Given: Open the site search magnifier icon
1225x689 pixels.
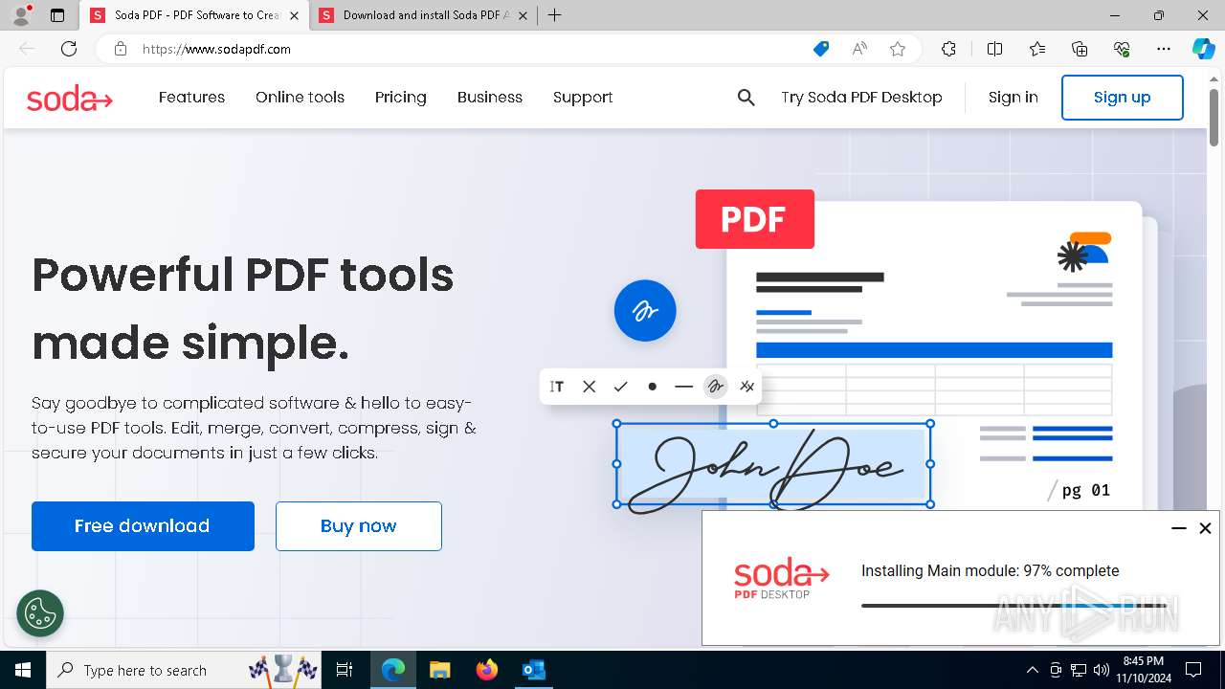Looking at the screenshot, I should [746, 98].
